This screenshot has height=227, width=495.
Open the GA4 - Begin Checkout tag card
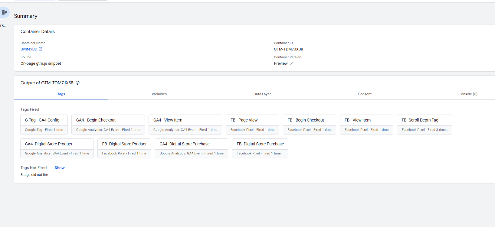(108, 124)
